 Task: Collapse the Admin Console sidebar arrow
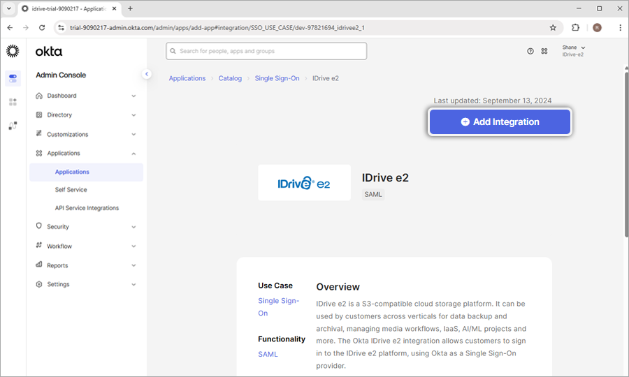147,74
